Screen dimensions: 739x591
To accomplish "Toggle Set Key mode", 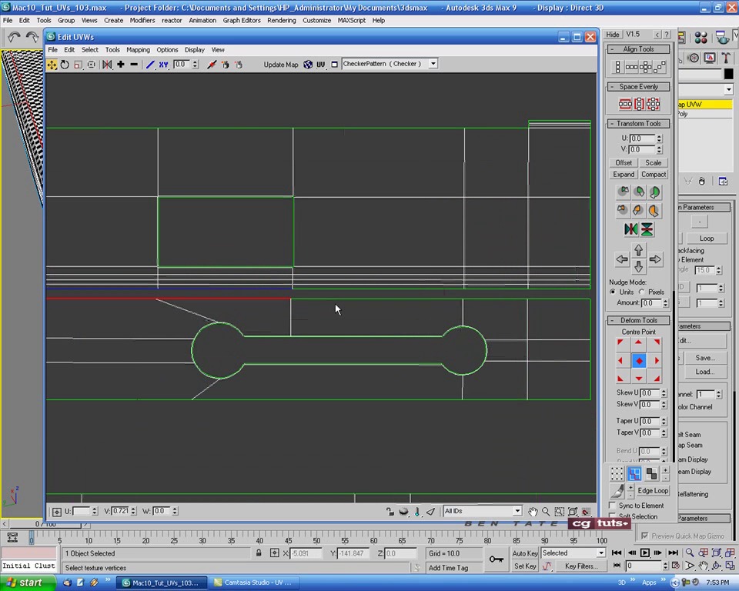I will tap(525, 566).
